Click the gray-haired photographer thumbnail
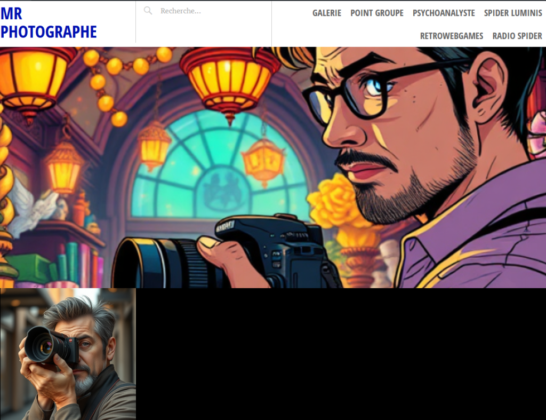This screenshot has height=420, width=546. coord(68,354)
